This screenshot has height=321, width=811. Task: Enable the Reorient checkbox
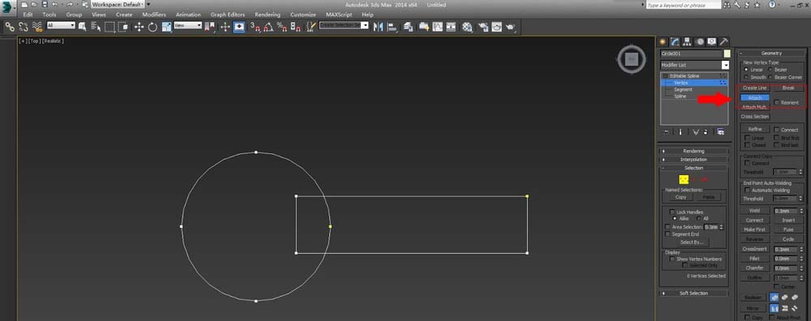(778, 102)
